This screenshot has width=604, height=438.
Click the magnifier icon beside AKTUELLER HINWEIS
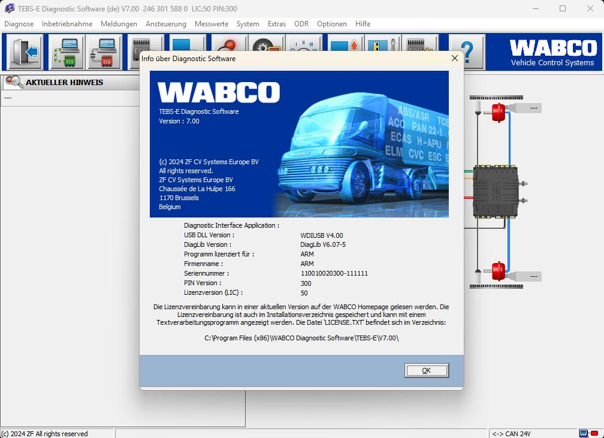13,82
